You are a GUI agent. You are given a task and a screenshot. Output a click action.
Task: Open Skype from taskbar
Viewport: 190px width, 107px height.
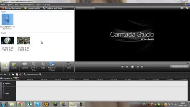click(38, 104)
